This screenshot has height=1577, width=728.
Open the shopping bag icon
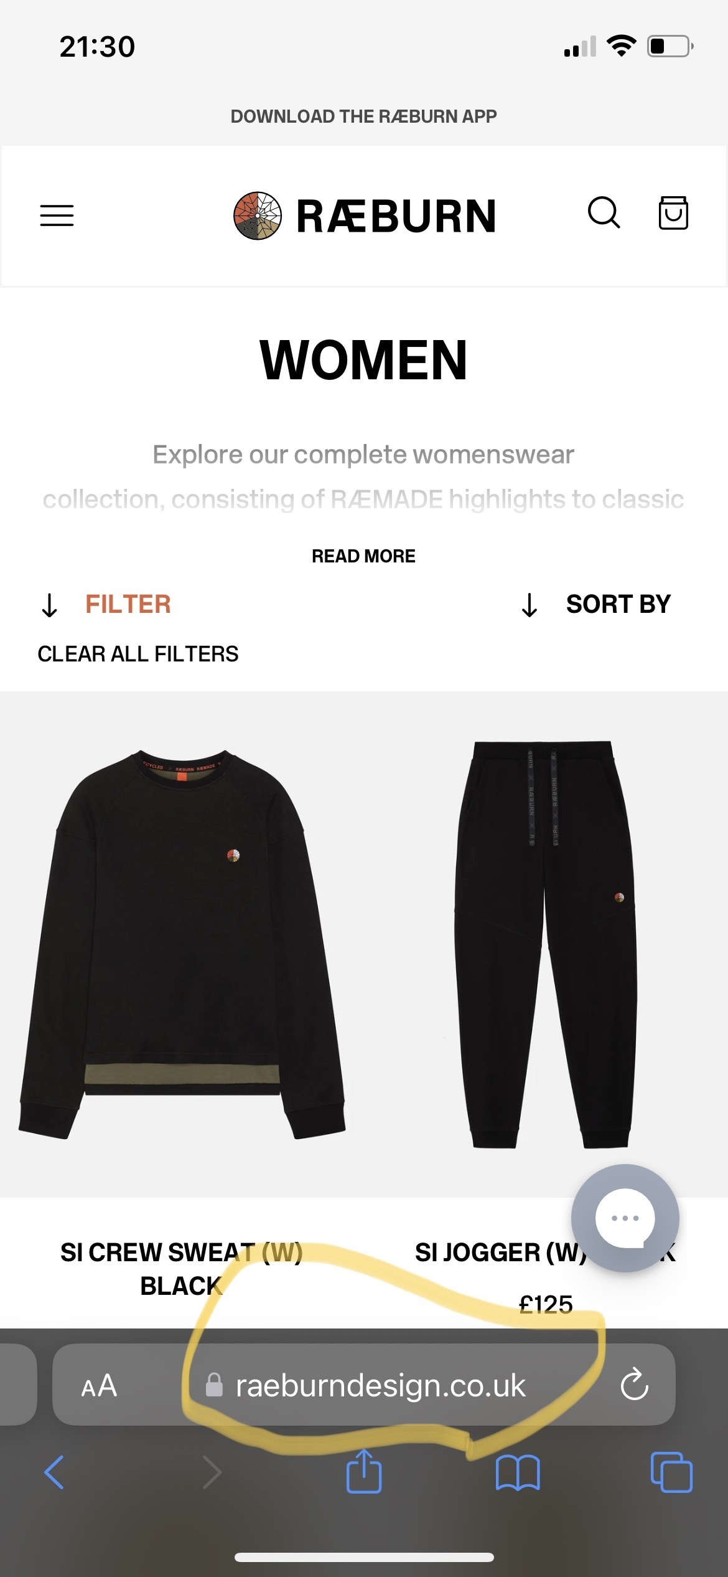click(x=673, y=213)
